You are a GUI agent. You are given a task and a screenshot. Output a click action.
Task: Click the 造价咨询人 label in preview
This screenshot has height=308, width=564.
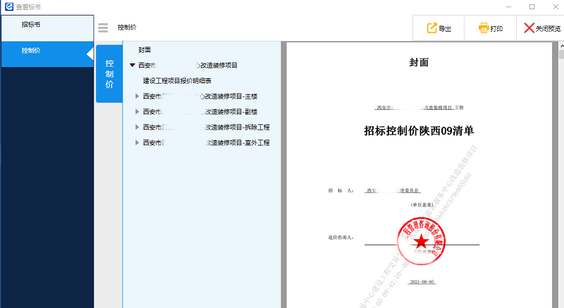click(341, 238)
